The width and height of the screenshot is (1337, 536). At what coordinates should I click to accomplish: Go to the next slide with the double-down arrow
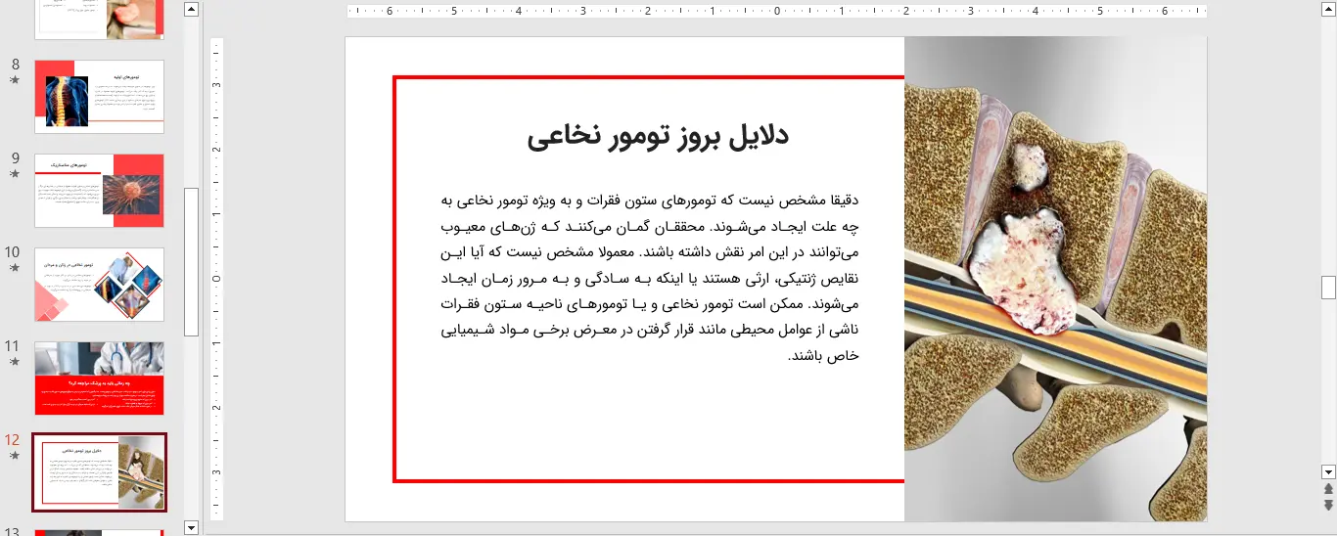1328,505
